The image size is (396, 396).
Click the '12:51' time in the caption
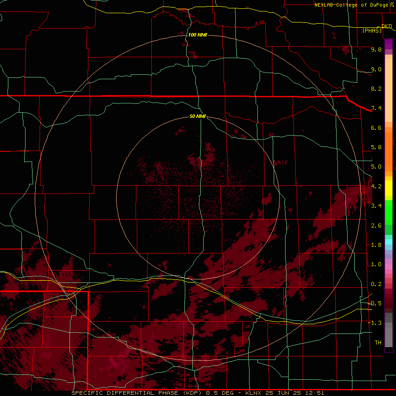[x=315, y=393]
